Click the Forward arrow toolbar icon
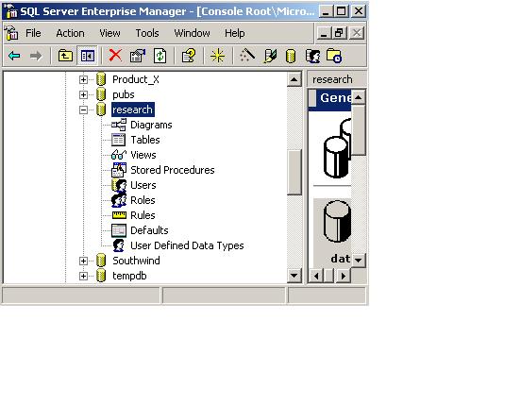The width and height of the screenshot is (521, 405). tap(36, 56)
